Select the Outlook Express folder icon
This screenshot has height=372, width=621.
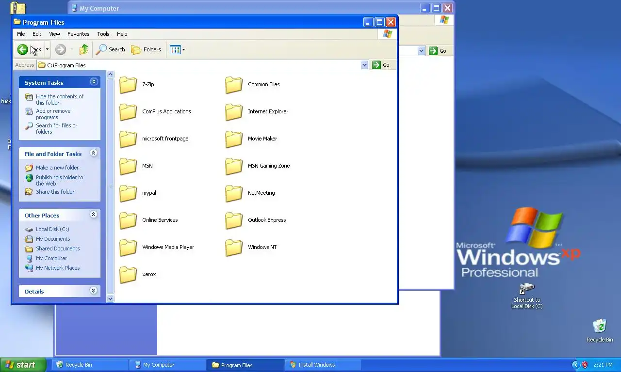pos(234,220)
